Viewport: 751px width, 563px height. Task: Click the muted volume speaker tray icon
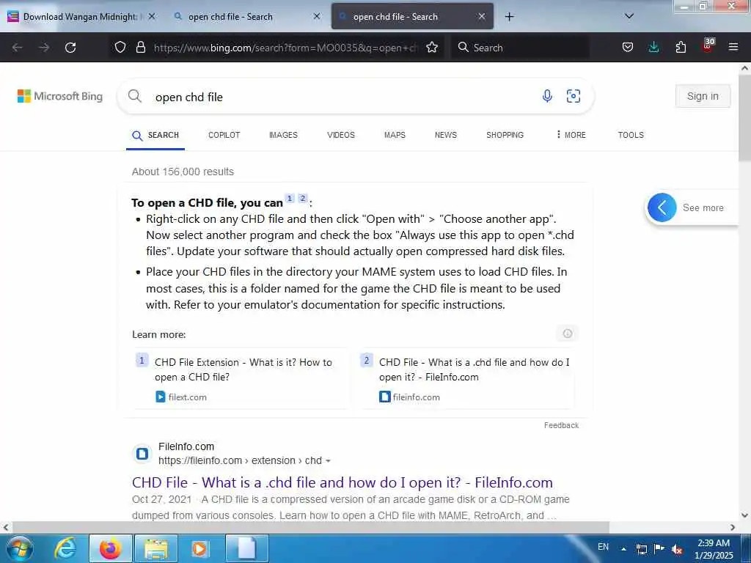[677, 550]
